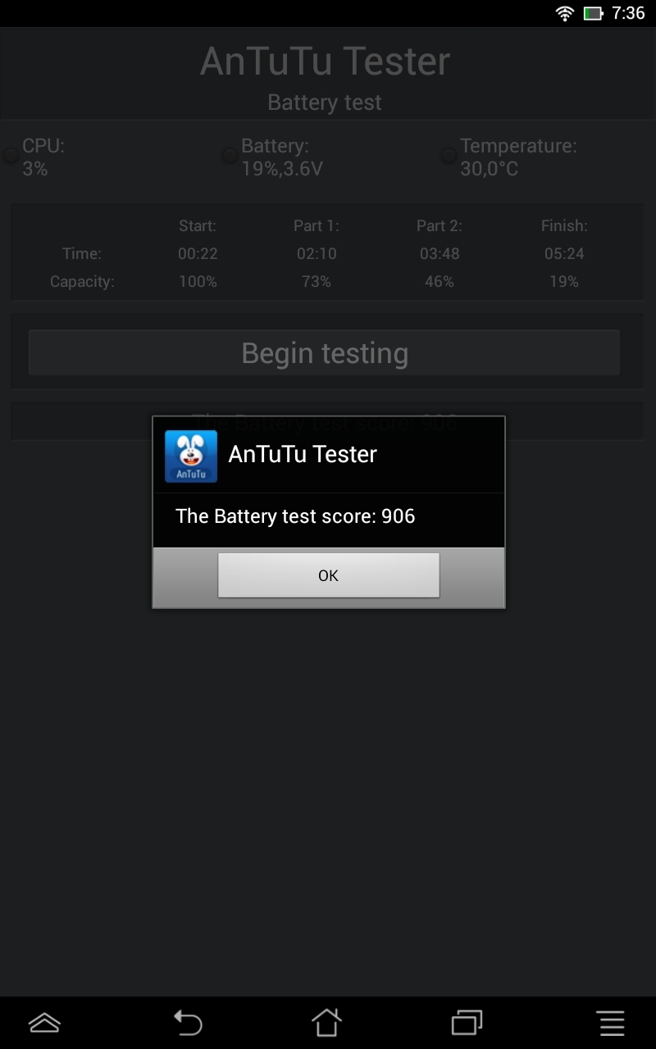Tap the up-chevron launcher icon
656x1049 pixels.
[44, 1022]
